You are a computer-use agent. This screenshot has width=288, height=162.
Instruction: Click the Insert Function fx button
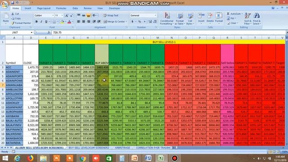click(x=49, y=32)
